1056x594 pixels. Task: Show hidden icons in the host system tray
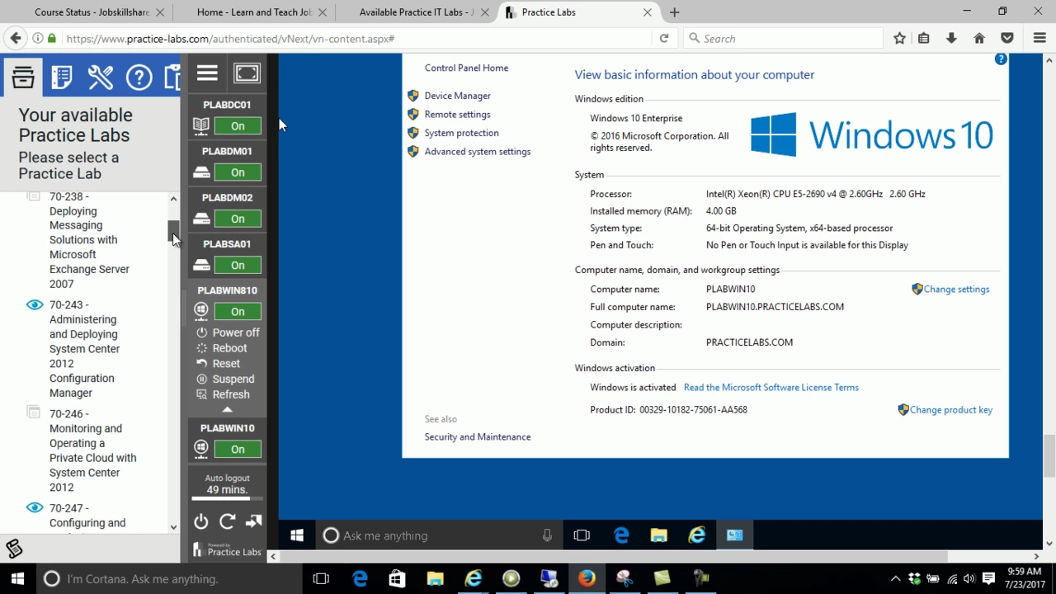(895, 578)
